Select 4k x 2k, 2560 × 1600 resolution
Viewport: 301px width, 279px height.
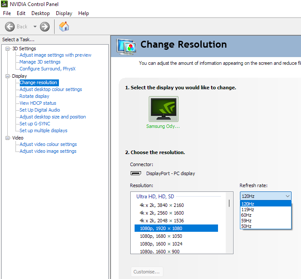click(176, 213)
